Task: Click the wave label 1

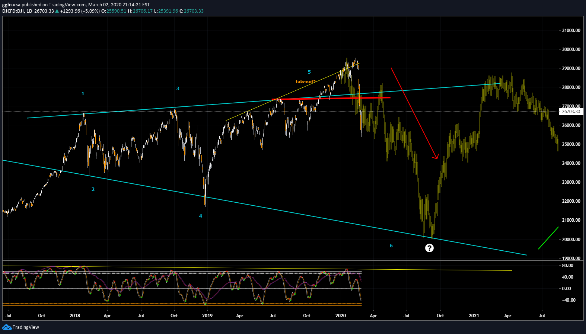Action: (x=83, y=94)
